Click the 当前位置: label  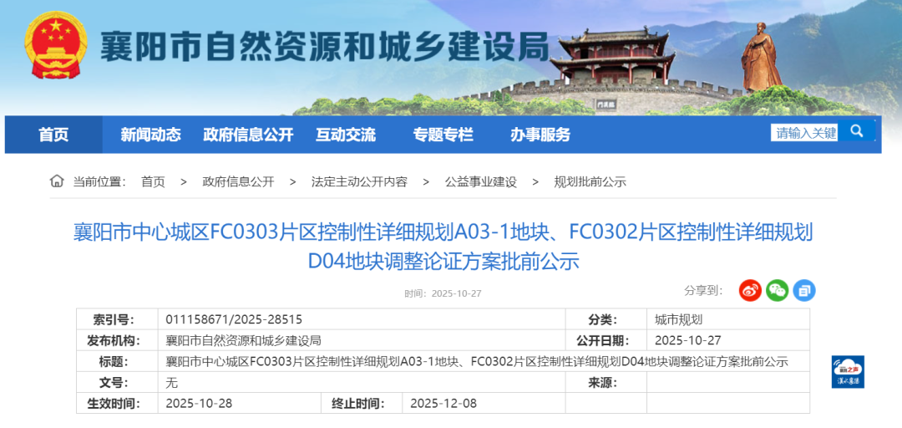pos(99,182)
